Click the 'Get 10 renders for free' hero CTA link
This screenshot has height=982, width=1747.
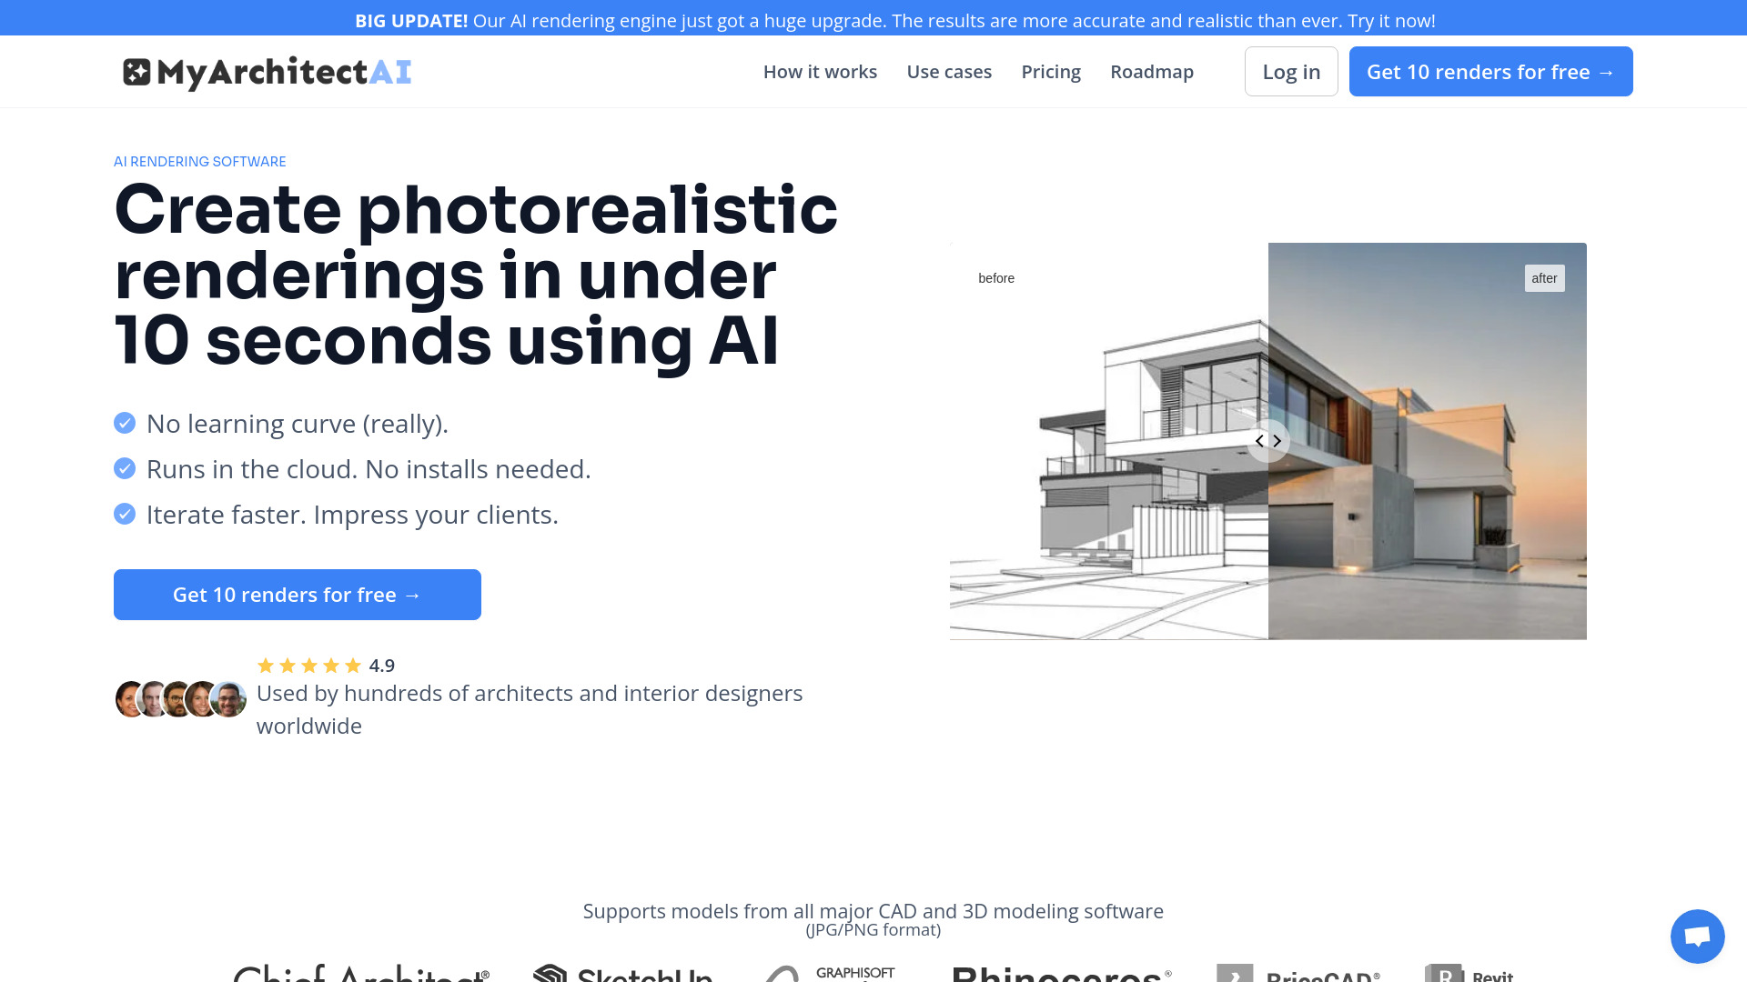coord(297,595)
